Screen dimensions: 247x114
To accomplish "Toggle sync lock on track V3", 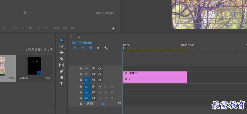I will click(x=94, y=69).
